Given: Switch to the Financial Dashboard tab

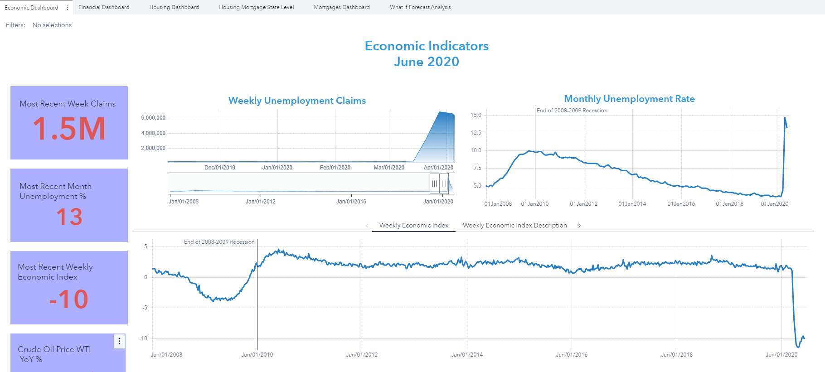Looking at the screenshot, I should (x=104, y=7).
